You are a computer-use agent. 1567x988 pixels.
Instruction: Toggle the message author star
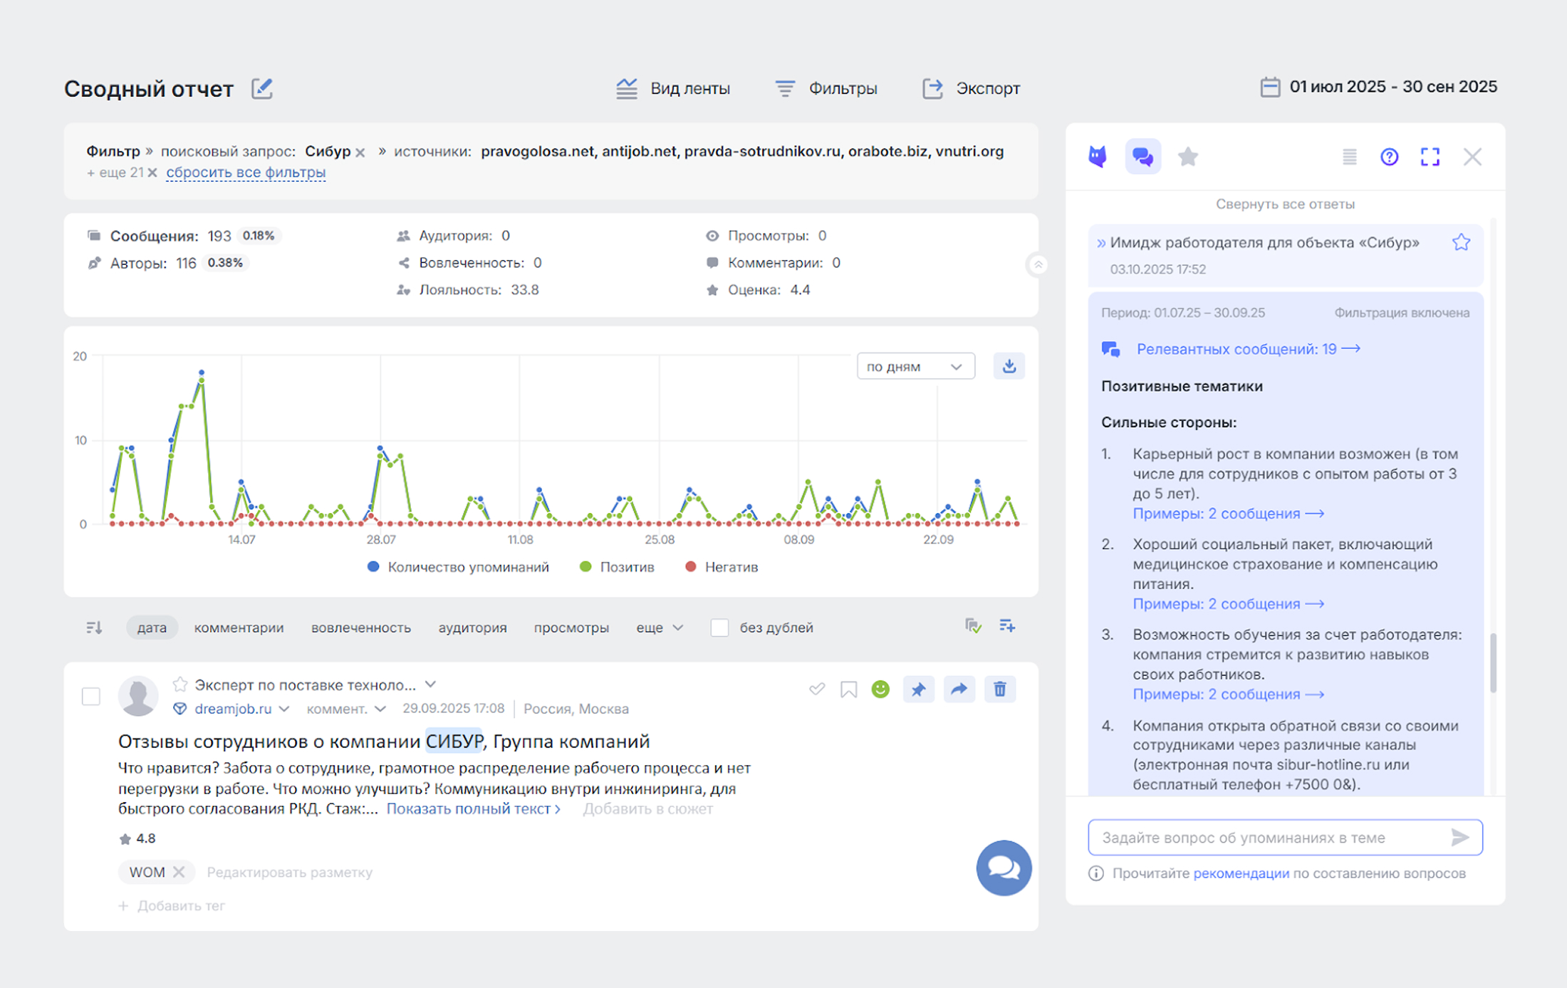(x=180, y=685)
